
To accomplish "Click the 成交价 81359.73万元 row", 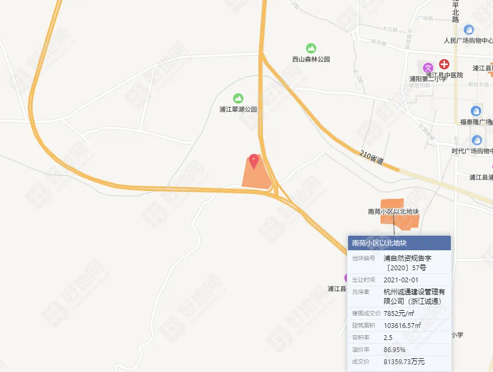I will pos(399,362).
